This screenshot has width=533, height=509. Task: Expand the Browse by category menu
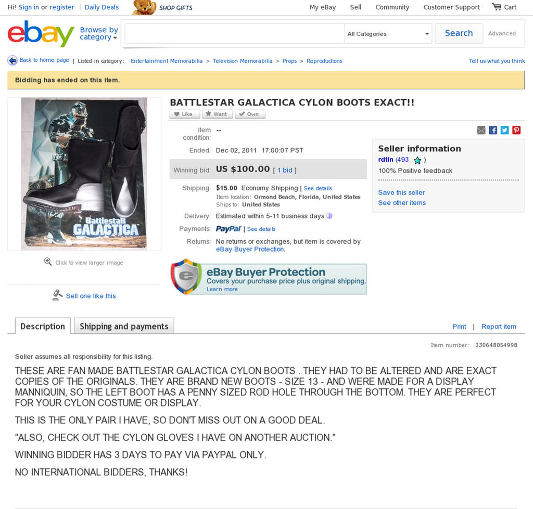[98, 33]
